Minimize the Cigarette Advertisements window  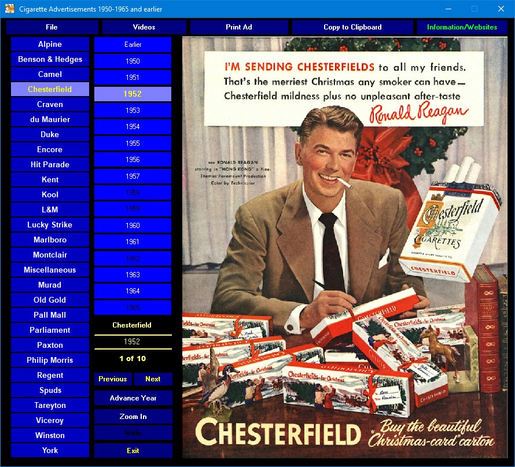tap(448, 9)
